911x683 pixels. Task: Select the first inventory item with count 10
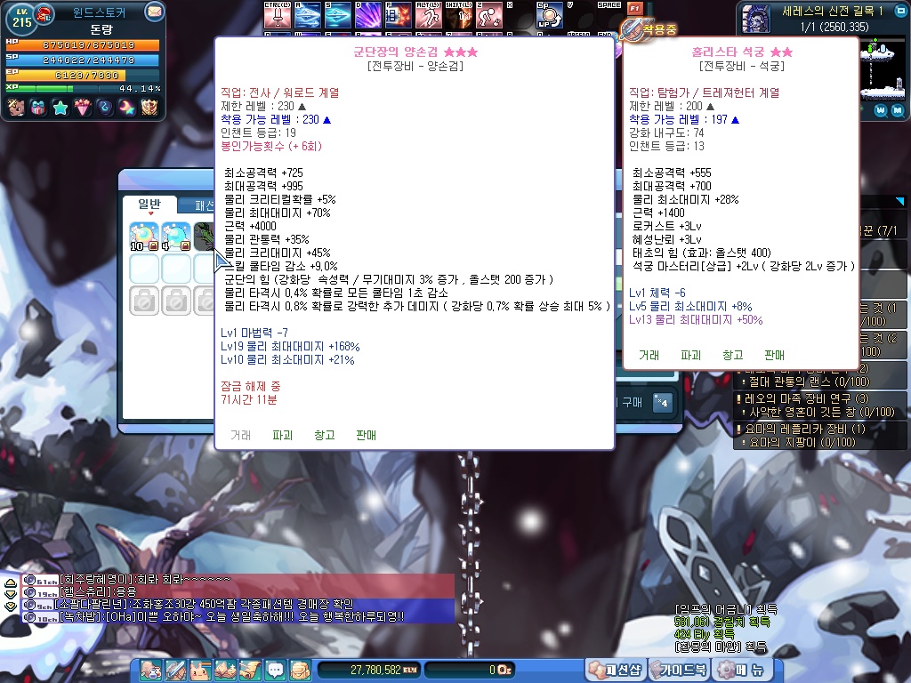tap(144, 236)
